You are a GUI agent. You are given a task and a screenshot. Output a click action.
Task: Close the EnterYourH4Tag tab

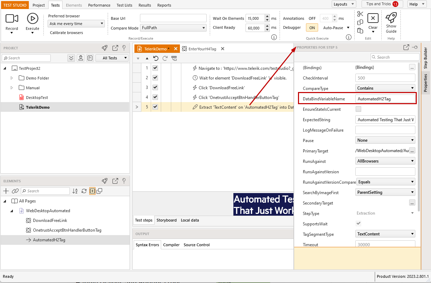pyautogui.click(x=223, y=49)
